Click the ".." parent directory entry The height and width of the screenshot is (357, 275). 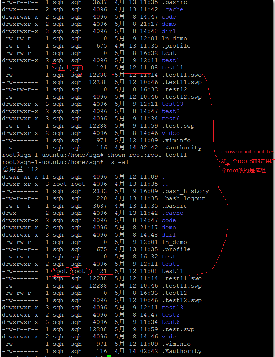coord(165,185)
